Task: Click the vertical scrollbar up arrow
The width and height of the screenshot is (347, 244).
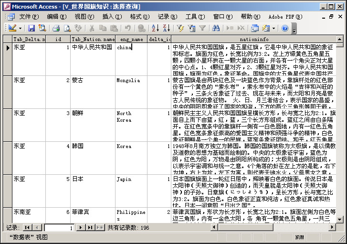Action: pyautogui.click(x=340, y=39)
